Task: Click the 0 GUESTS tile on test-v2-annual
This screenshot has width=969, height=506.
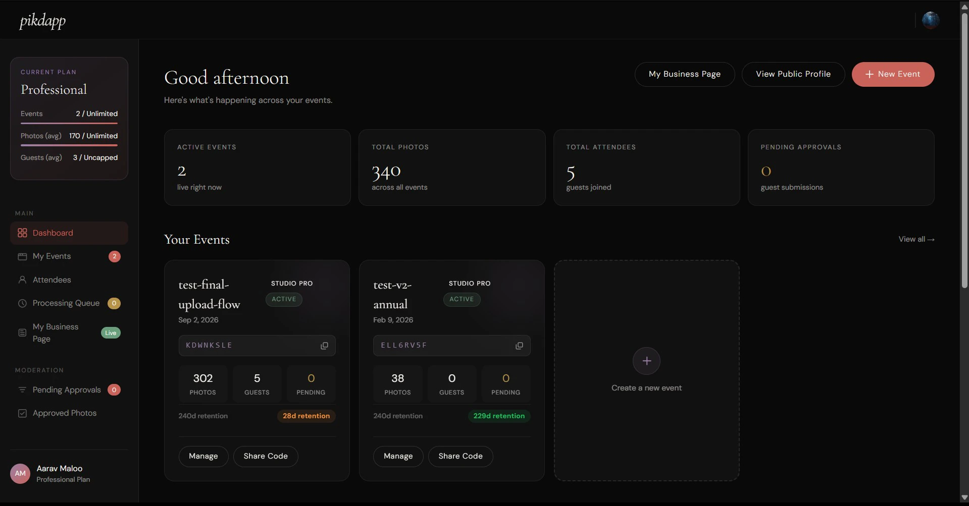Action: (452, 384)
